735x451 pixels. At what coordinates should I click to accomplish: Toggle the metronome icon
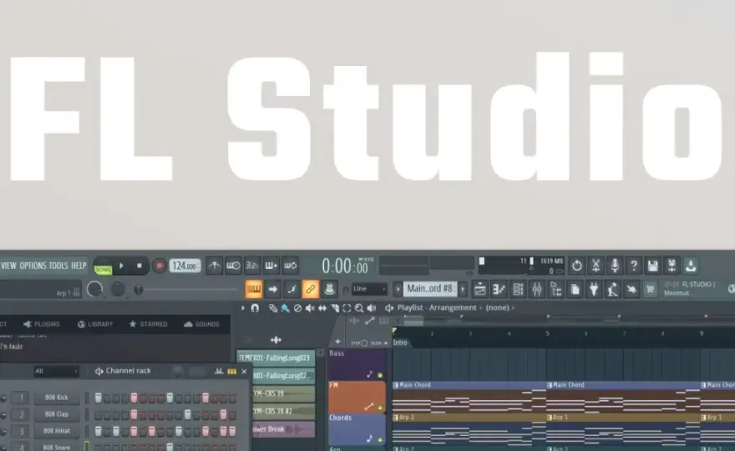coord(214,266)
